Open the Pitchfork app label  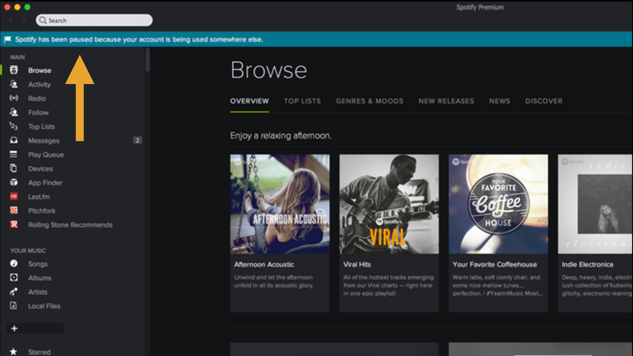coord(41,211)
